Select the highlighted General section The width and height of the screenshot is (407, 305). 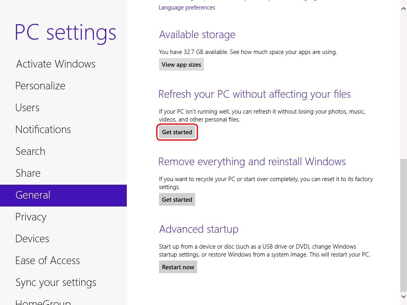point(33,195)
